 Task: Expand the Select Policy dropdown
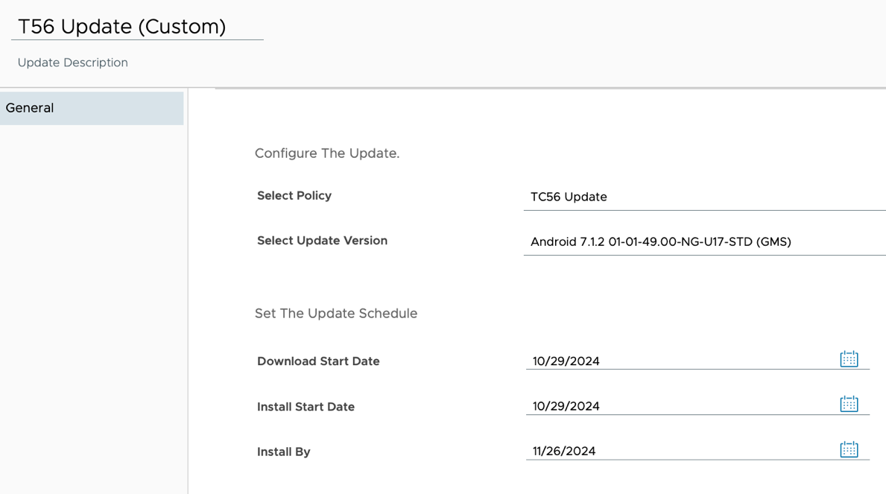(703, 197)
